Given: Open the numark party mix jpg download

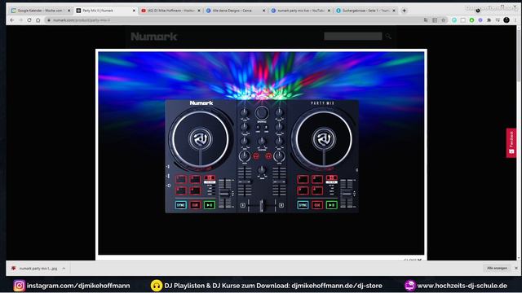Looking at the screenshot, I should point(35,268).
